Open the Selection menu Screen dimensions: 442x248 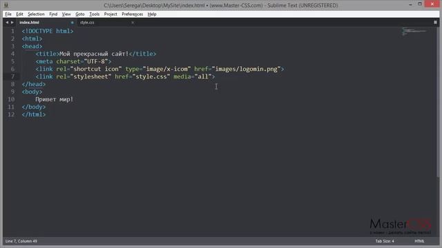click(x=36, y=14)
